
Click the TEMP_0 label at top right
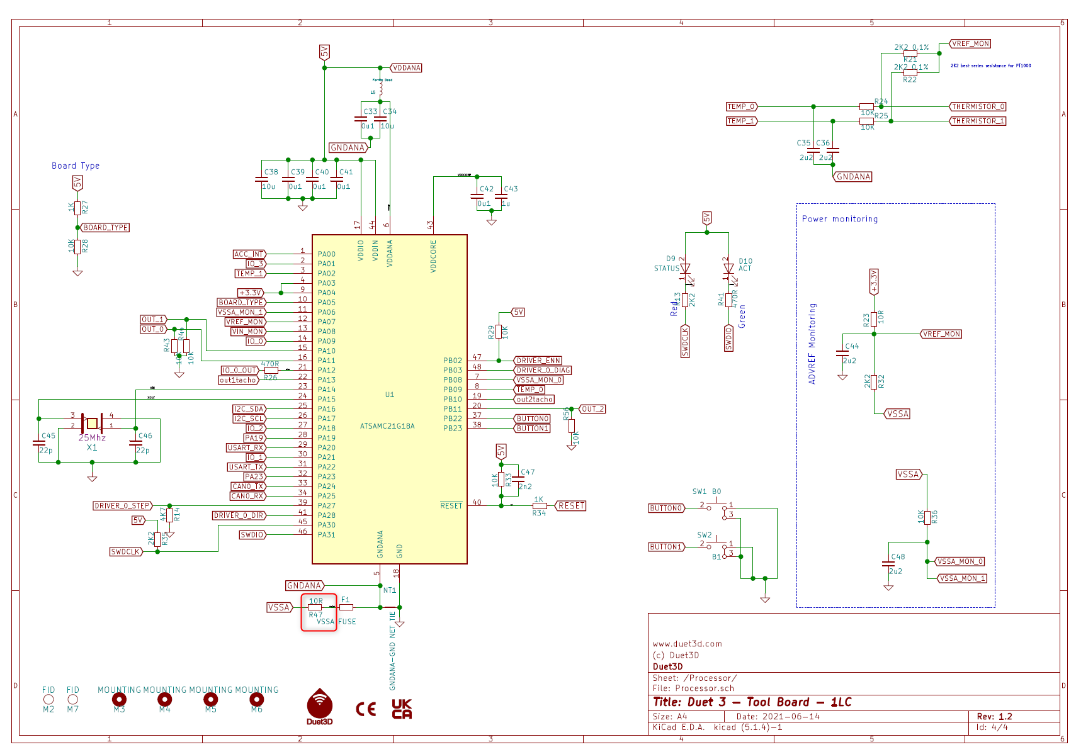point(742,106)
